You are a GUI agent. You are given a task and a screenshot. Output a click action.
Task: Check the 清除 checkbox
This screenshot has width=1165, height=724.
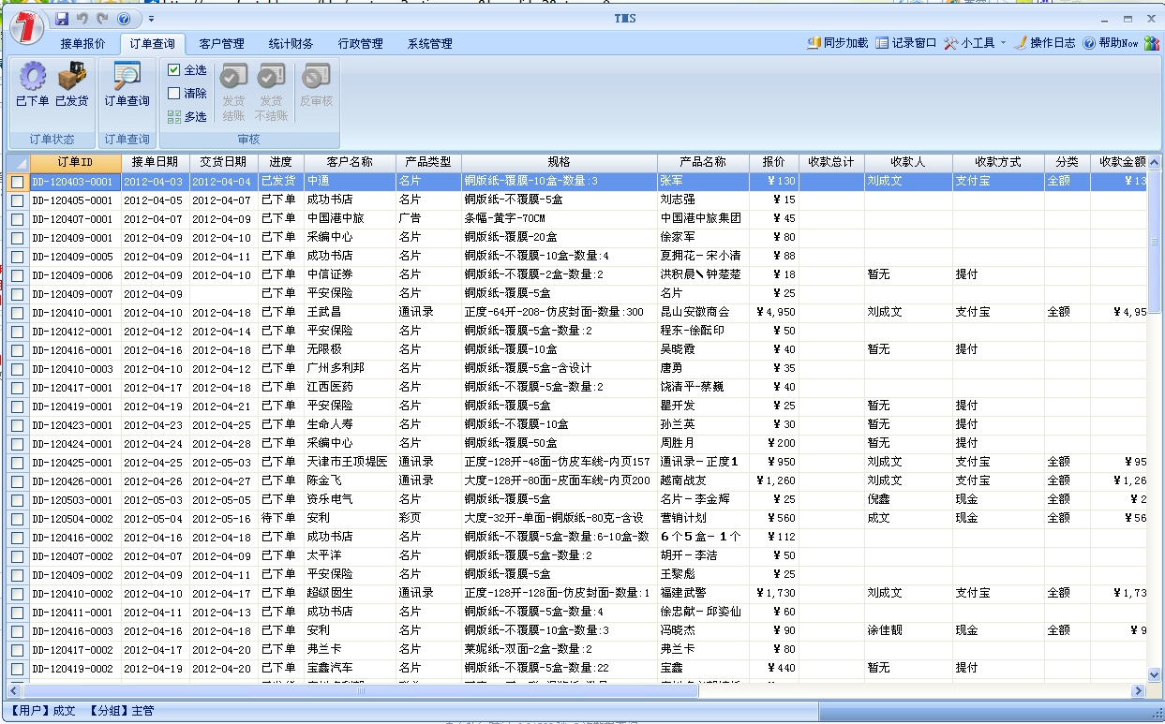(x=174, y=94)
